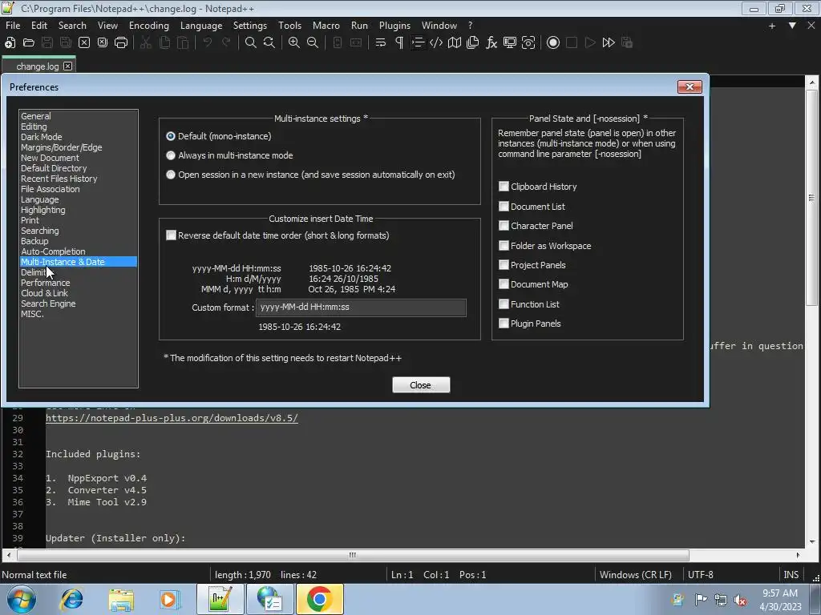Screen dimensions: 821x615
Task: Select Open session in a new instance
Action: [x=171, y=175]
